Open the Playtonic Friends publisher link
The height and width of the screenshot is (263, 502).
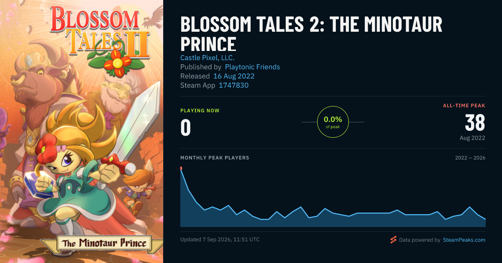click(x=252, y=67)
